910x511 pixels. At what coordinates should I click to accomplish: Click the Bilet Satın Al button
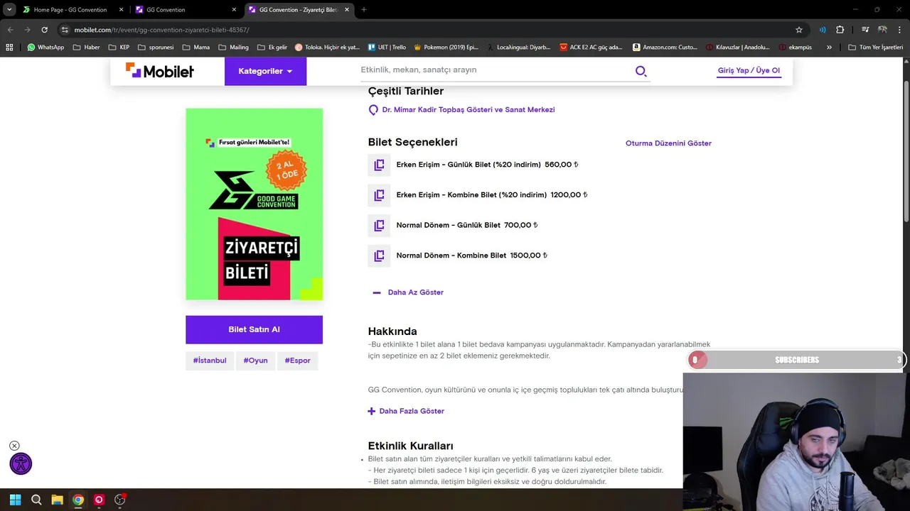point(254,330)
